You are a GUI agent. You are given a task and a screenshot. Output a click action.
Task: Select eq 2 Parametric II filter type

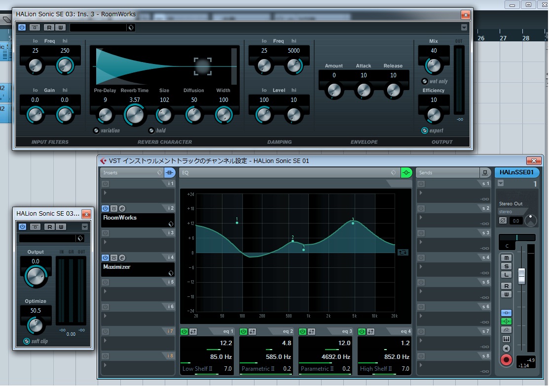[x=257, y=369]
